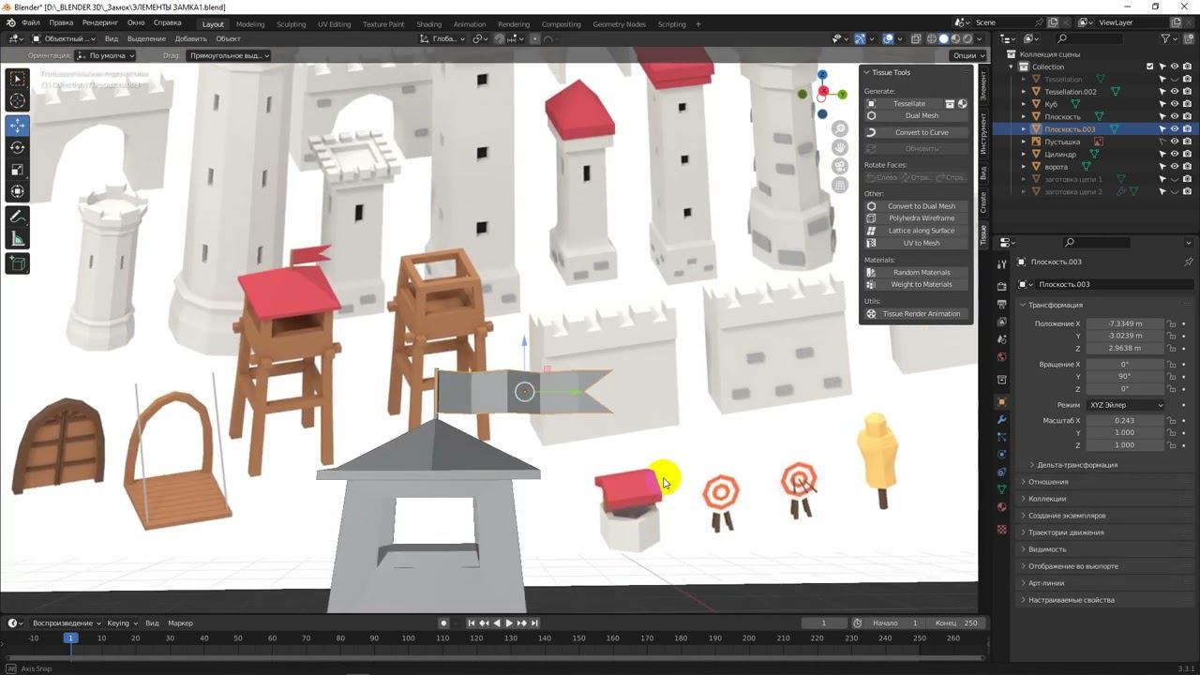
Task: Click the timeline playhead at frame 1
Action: [x=70, y=638]
